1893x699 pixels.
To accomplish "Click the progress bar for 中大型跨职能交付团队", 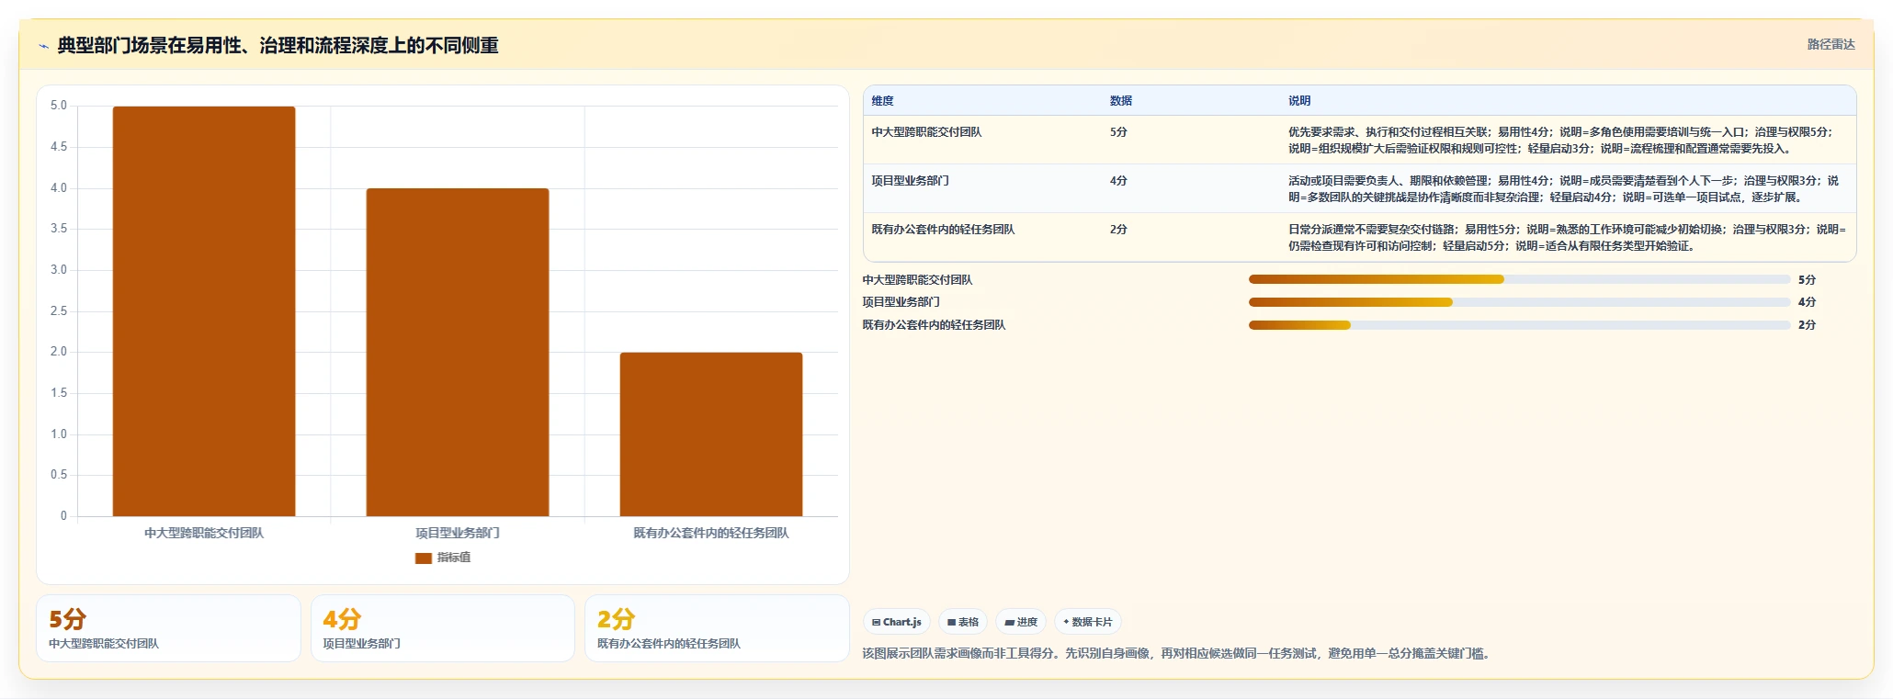I will pos(1519,279).
